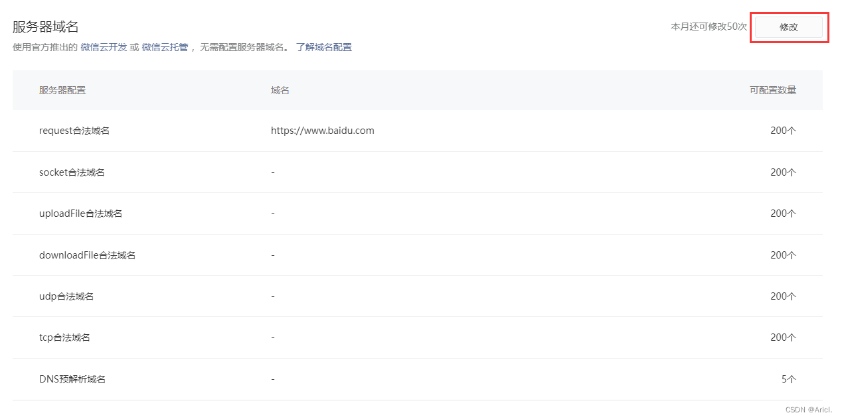
Task: Click the empty domain dash in socket row
Action: pyautogui.click(x=273, y=172)
